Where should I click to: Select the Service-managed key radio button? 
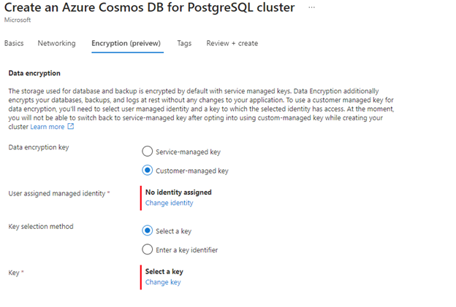tap(147, 151)
